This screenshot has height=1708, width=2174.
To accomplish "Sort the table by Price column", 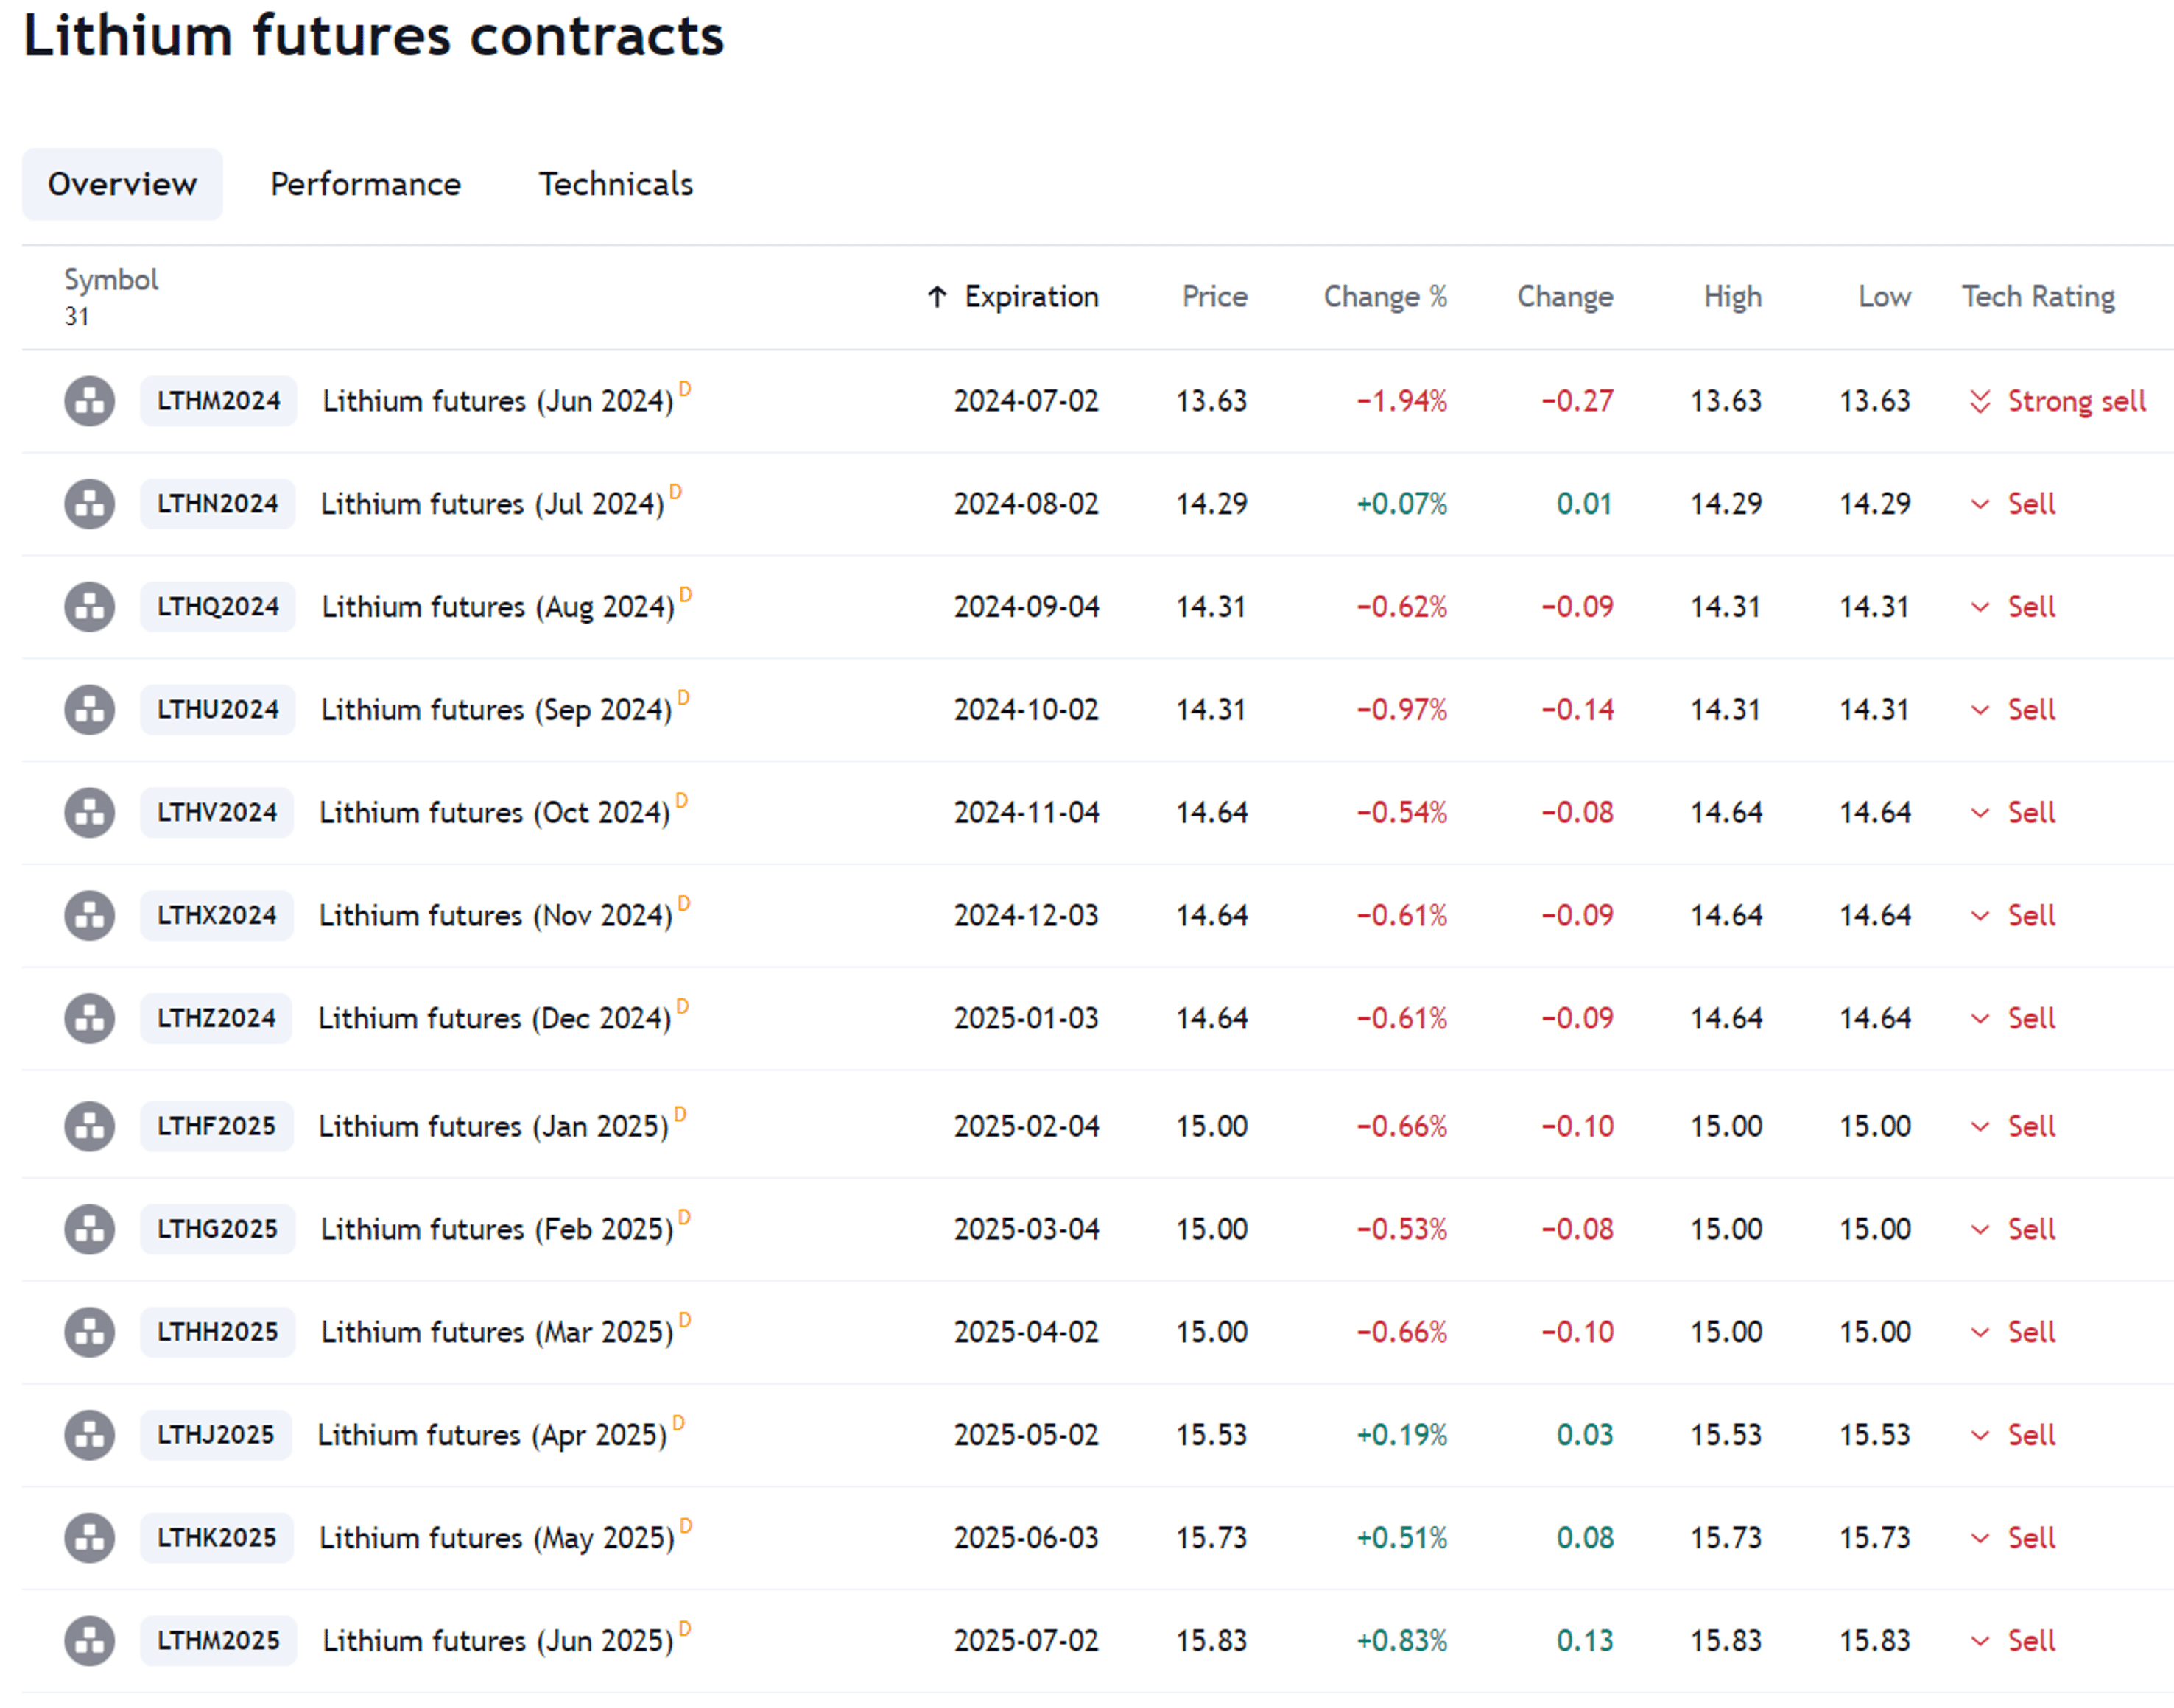I will click(x=1214, y=297).
